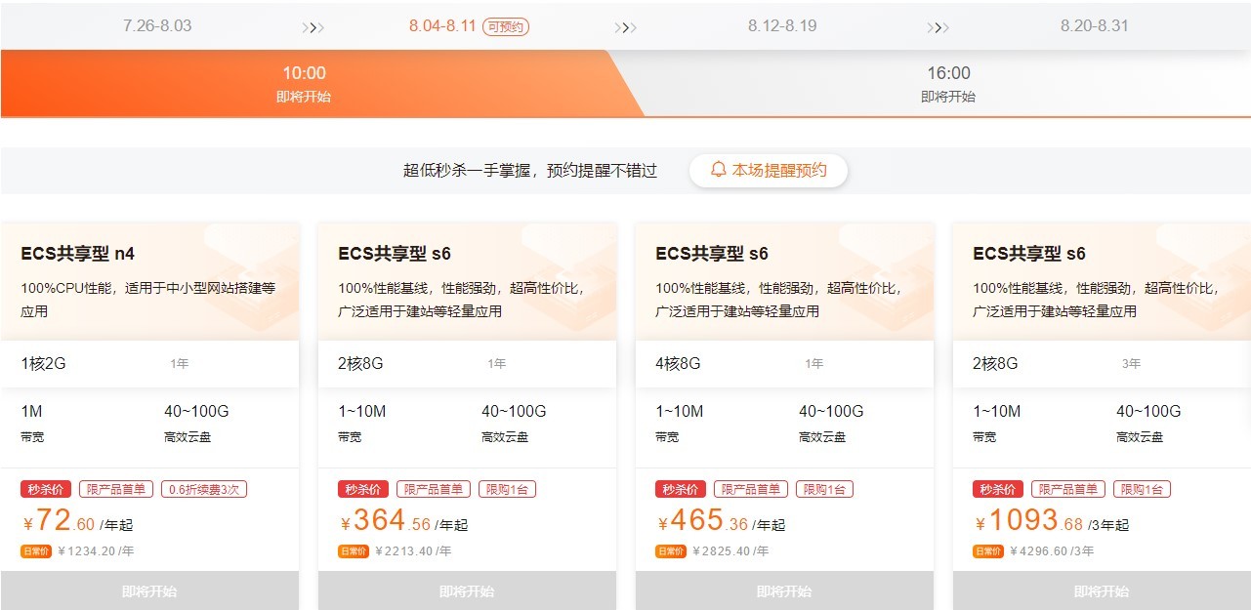Image resolution: width=1251 pixels, height=610 pixels.
Task: Select the 4核8G spec option
Action: 678,364
